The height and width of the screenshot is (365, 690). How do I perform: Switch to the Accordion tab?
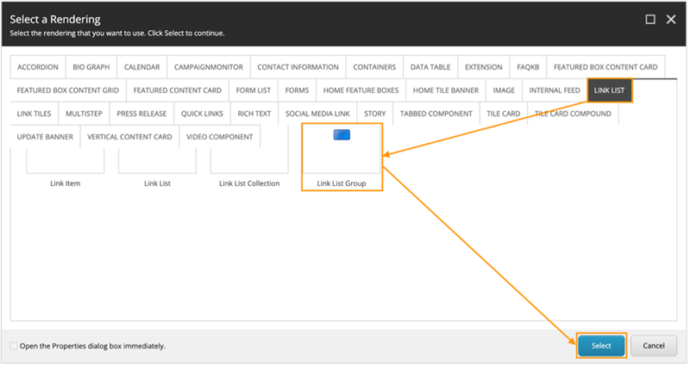coord(38,67)
